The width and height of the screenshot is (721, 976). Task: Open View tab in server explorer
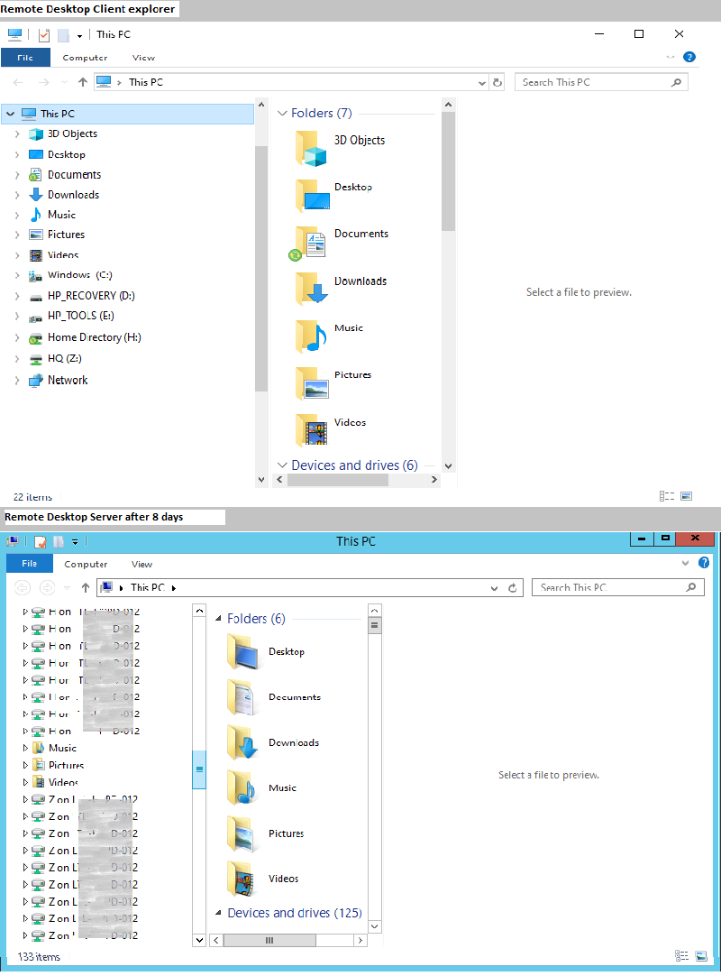(x=141, y=564)
